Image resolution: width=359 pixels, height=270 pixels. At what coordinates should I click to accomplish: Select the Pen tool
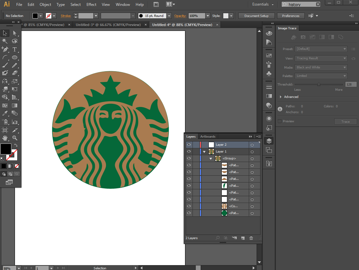click(5, 49)
